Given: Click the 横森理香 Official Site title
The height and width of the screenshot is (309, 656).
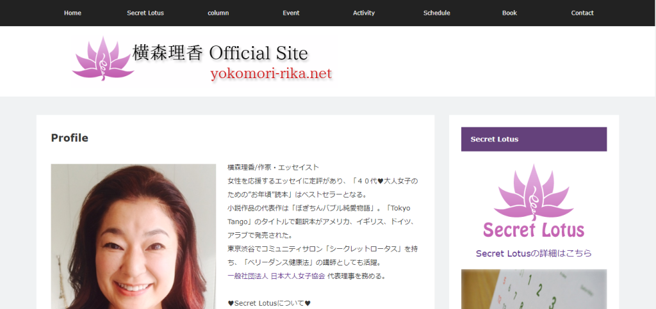Looking at the screenshot, I should (220, 52).
